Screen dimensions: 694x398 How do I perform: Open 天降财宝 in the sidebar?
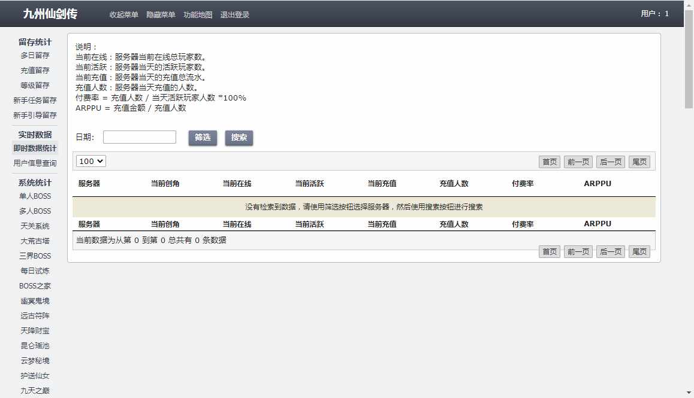[35, 331]
